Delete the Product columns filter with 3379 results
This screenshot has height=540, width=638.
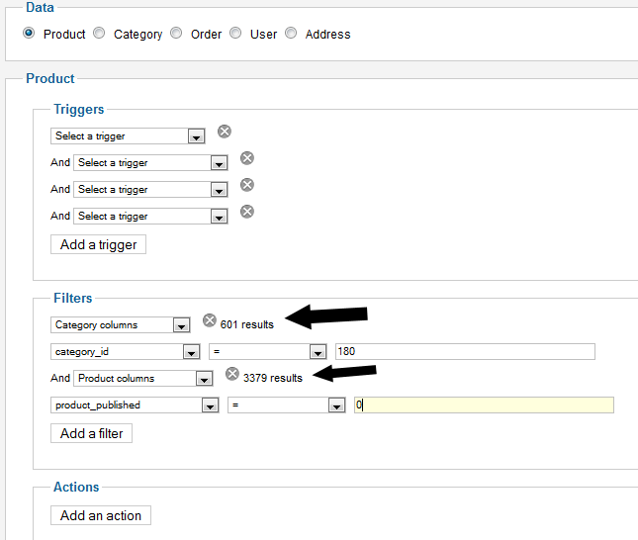[x=232, y=374]
